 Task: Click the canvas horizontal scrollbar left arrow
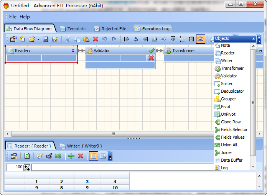coord(7,134)
